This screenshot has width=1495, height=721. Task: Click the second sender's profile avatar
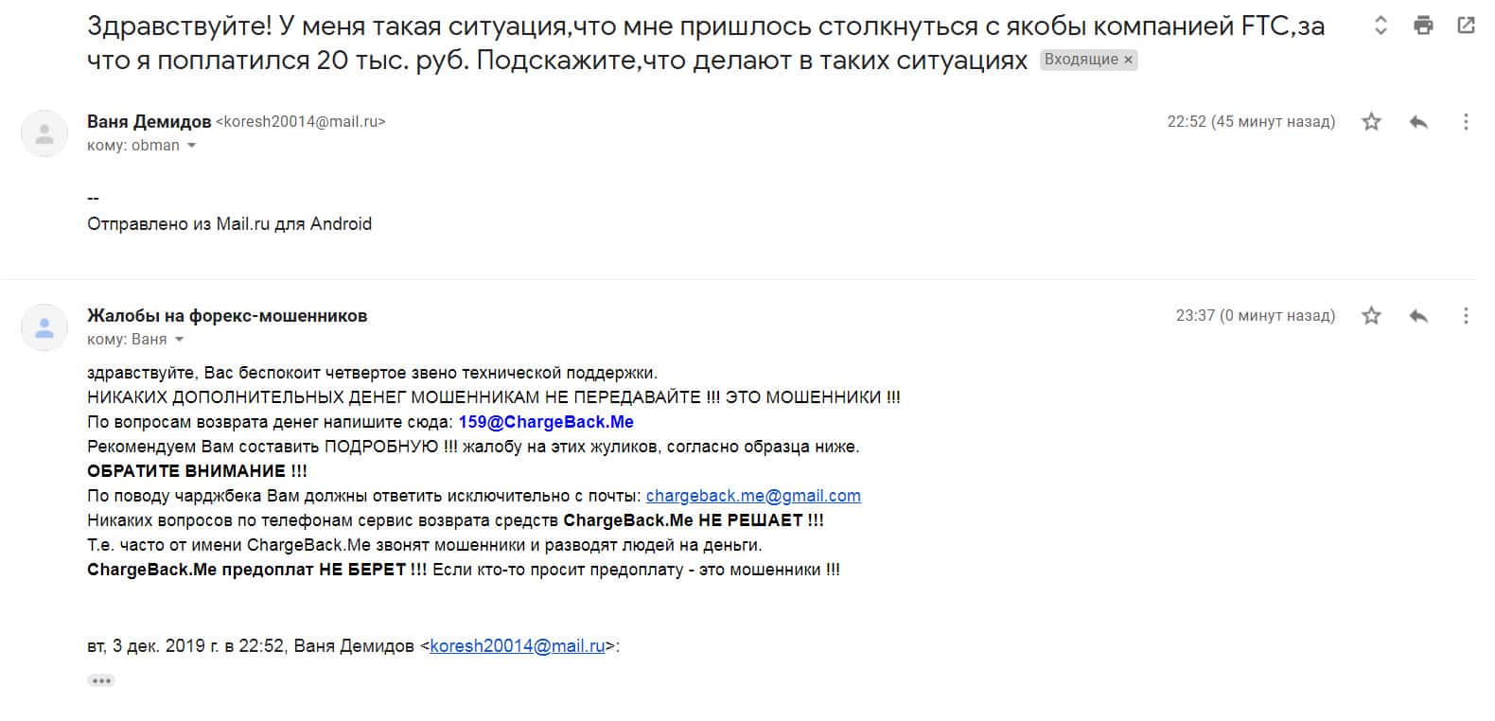(44, 327)
